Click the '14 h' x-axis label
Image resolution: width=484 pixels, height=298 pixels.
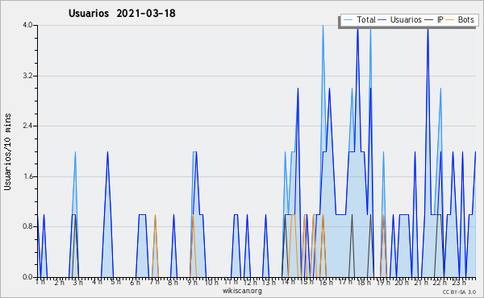pyautogui.click(x=288, y=282)
